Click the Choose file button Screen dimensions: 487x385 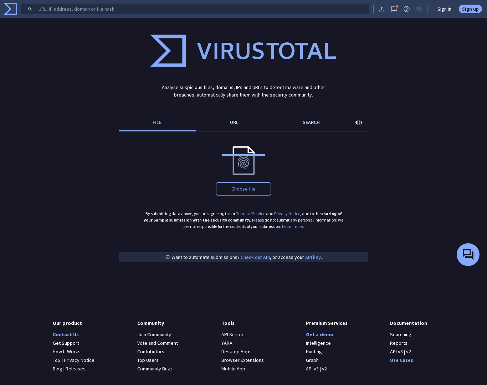pyautogui.click(x=243, y=189)
